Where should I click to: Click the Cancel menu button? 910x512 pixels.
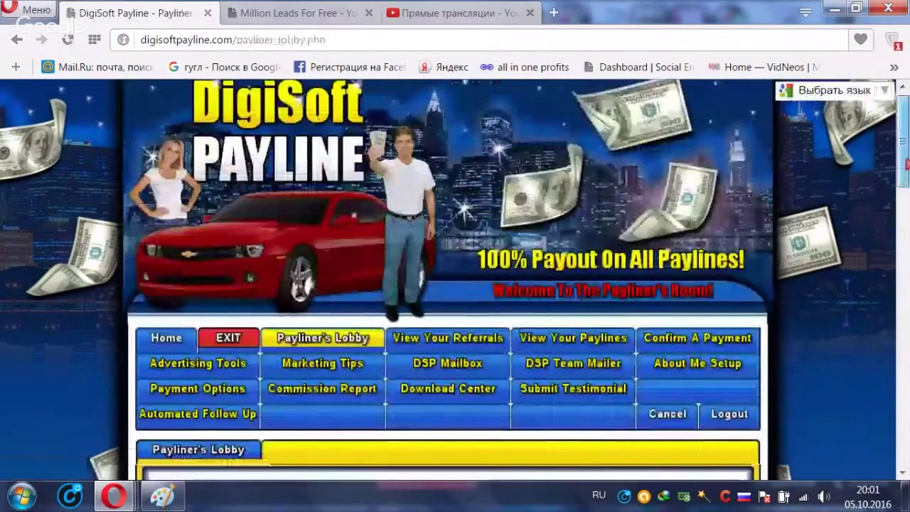[668, 414]
